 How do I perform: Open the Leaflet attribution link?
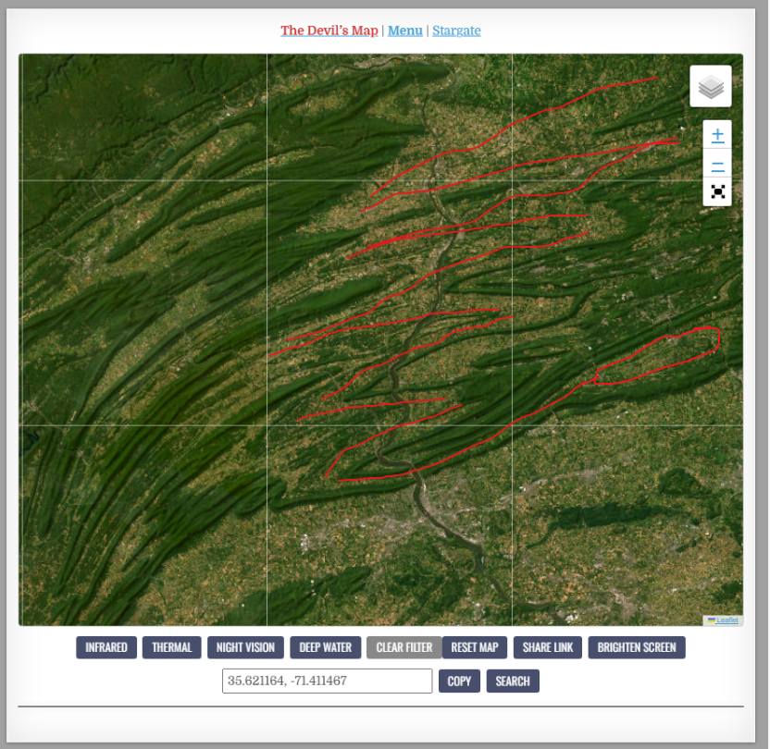(x=727, y=620)
